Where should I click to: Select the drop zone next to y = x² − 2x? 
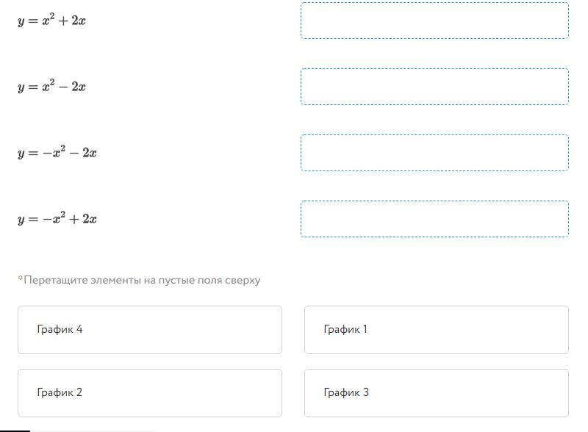tap(434, 87)
